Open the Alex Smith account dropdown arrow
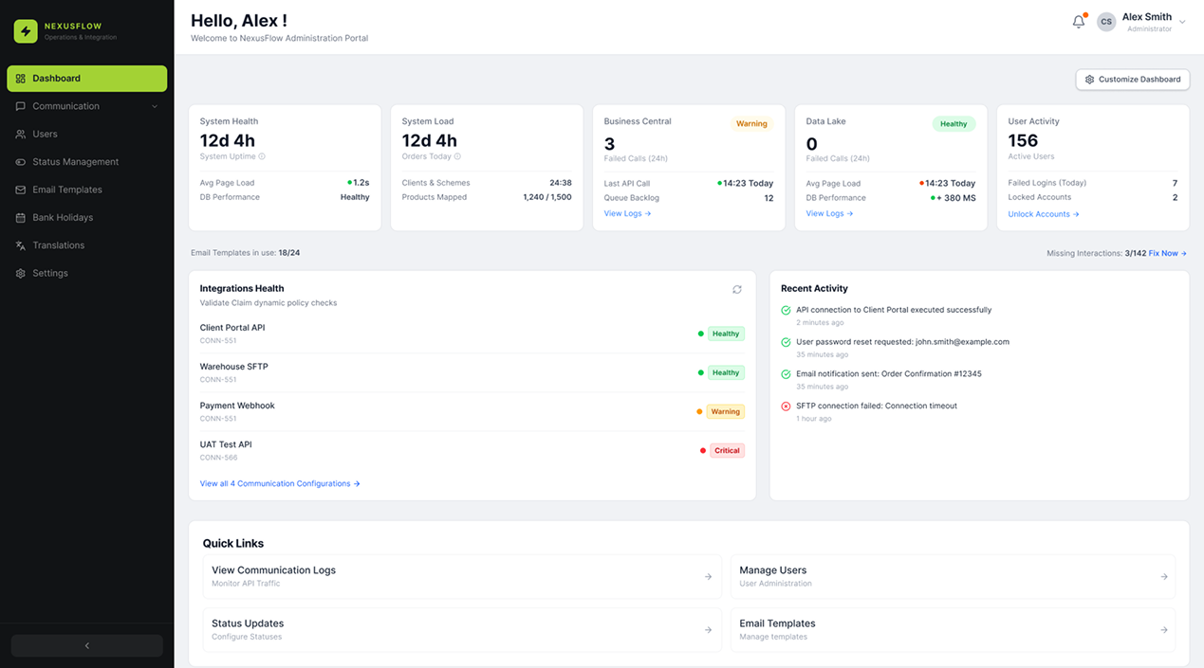1204x668 pixels. [x=1182, y=22]
